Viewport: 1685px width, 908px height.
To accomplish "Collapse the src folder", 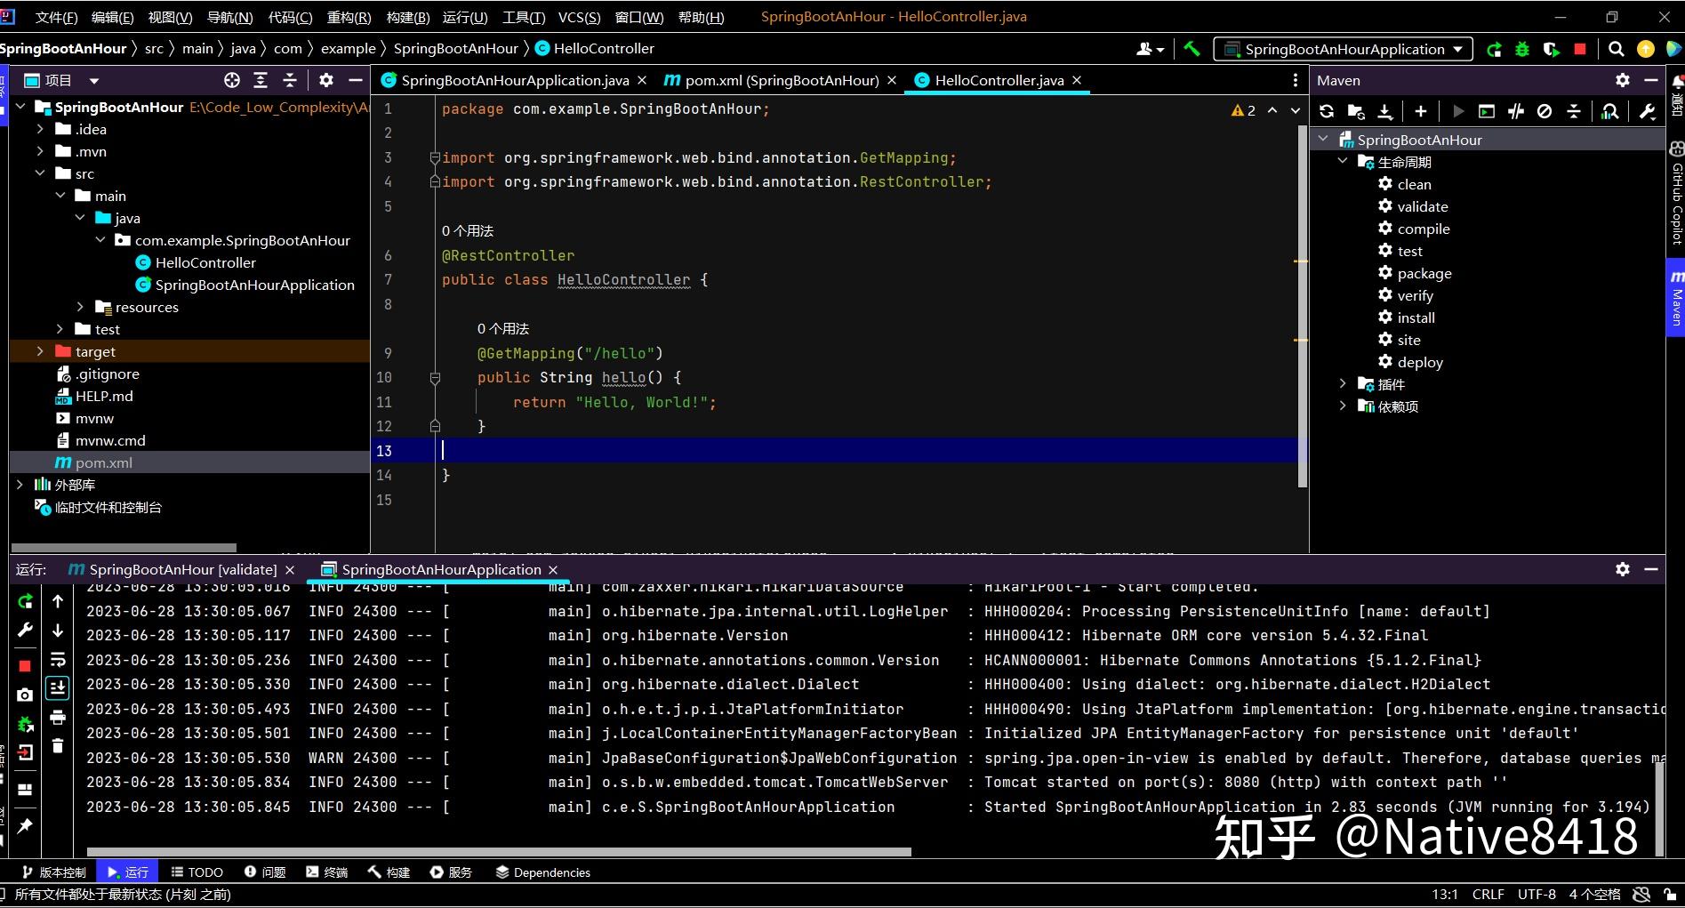I will 40,173.
